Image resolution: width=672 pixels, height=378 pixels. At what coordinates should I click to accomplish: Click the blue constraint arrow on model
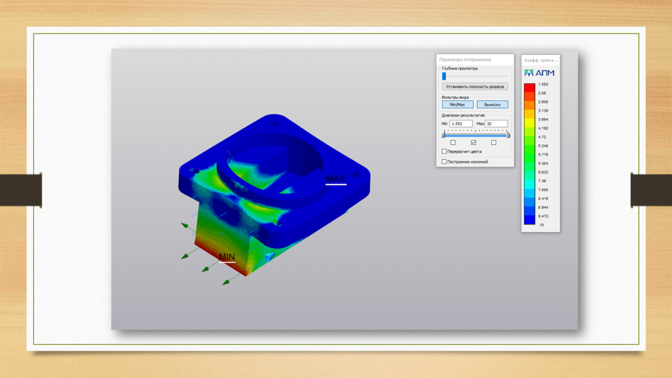pyautogui.click(x=269, y=257)
